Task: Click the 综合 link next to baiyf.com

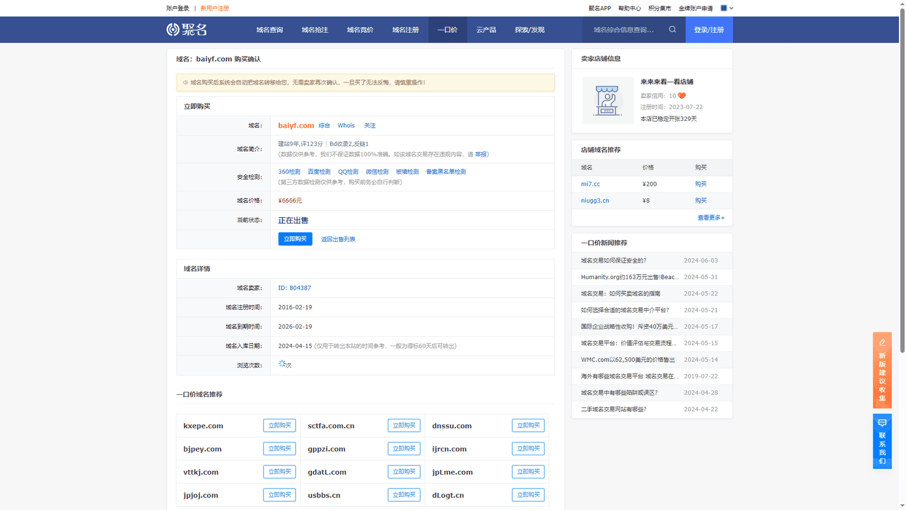Action: click(324, 125)
